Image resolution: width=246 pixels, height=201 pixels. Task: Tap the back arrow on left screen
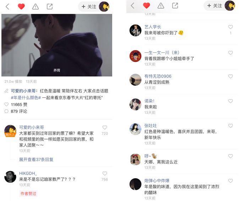[x=7, y=7]
